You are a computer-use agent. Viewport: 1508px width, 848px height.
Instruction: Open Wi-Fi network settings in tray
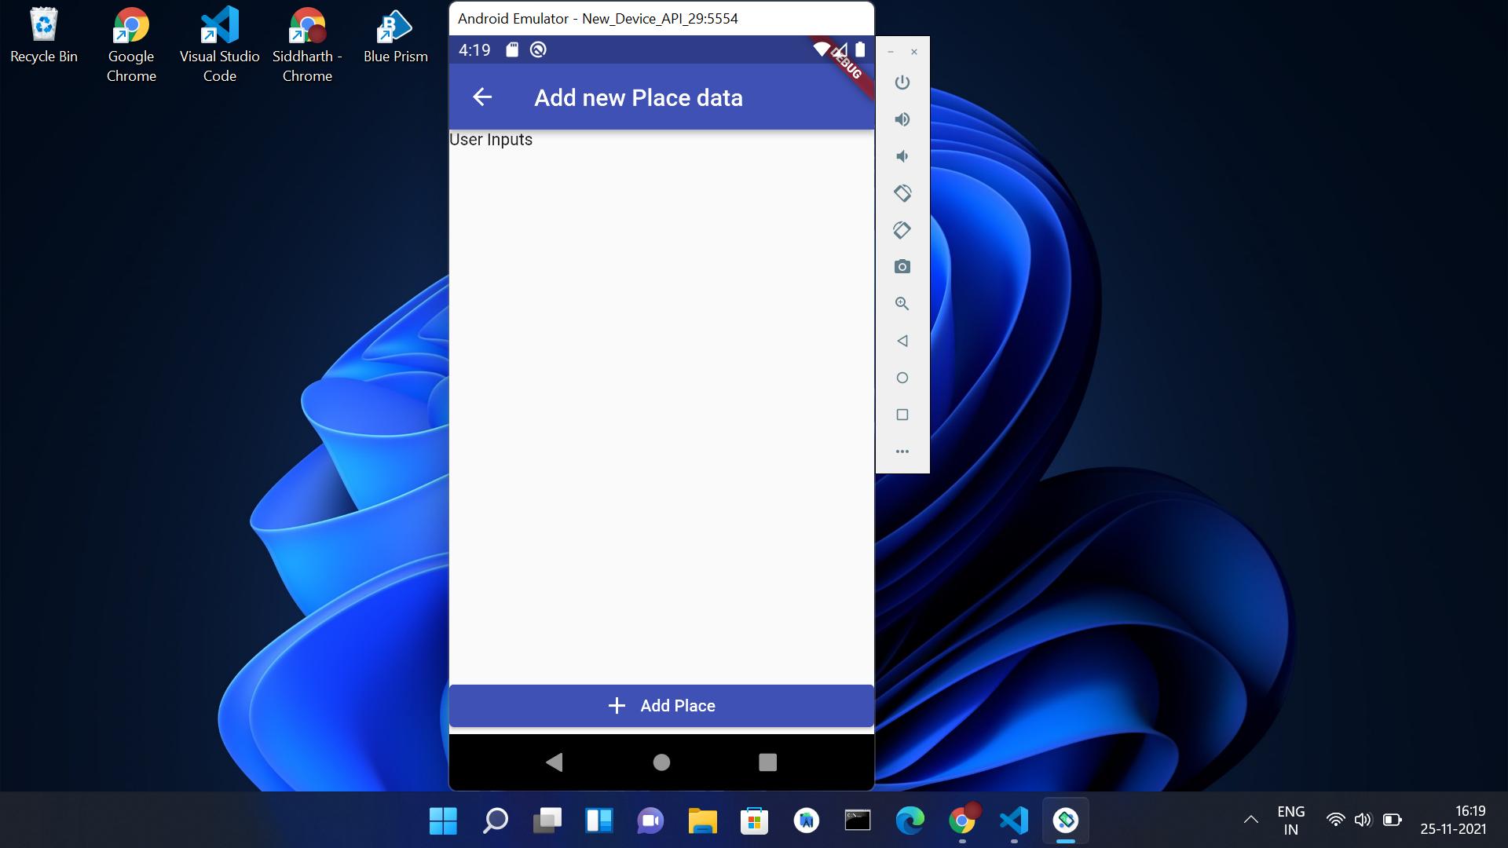click(x=1335, y=820)
